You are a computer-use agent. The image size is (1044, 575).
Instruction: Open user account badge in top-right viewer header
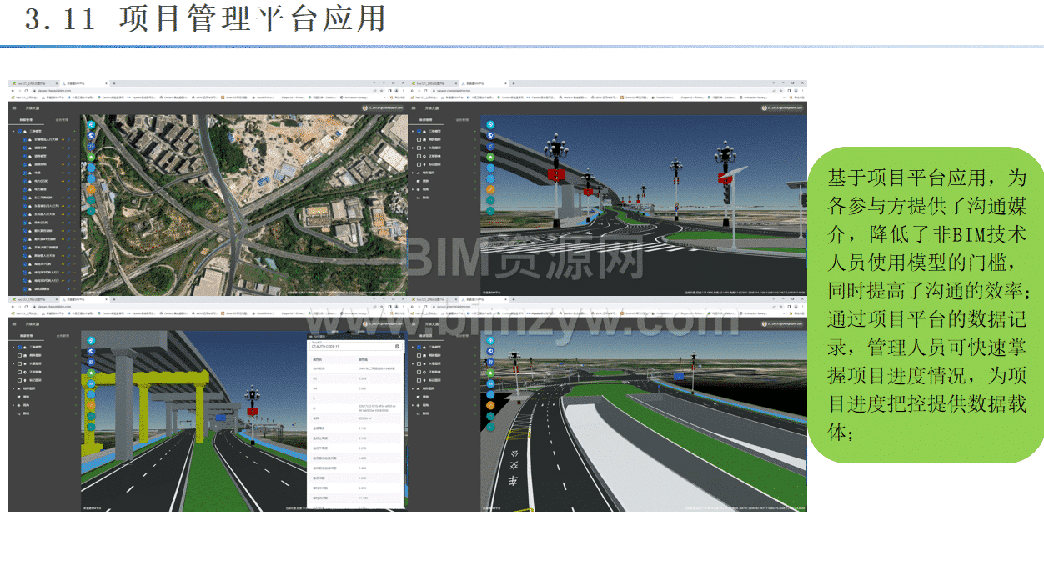[x=782, y=108]
